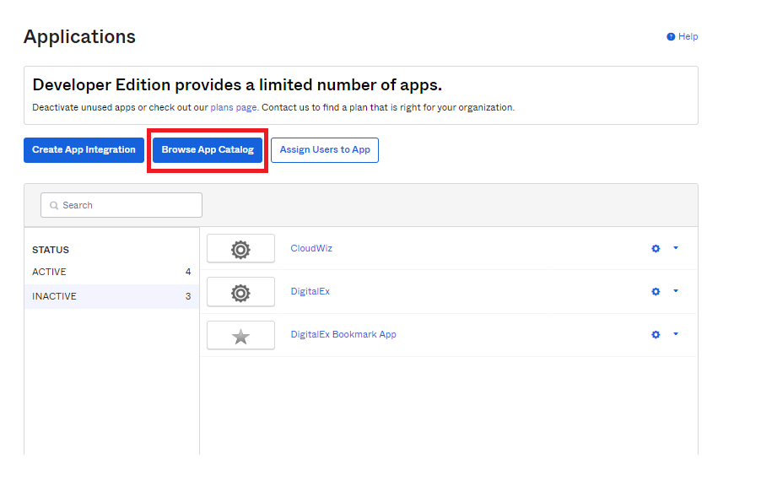This screenshot has height=481, width=761.
Task: Open settings gear for CloudWiz app
Action: 656,248
